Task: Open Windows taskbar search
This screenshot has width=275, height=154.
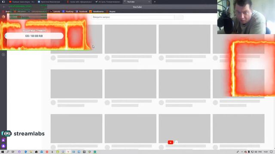Action: (8, 152)
